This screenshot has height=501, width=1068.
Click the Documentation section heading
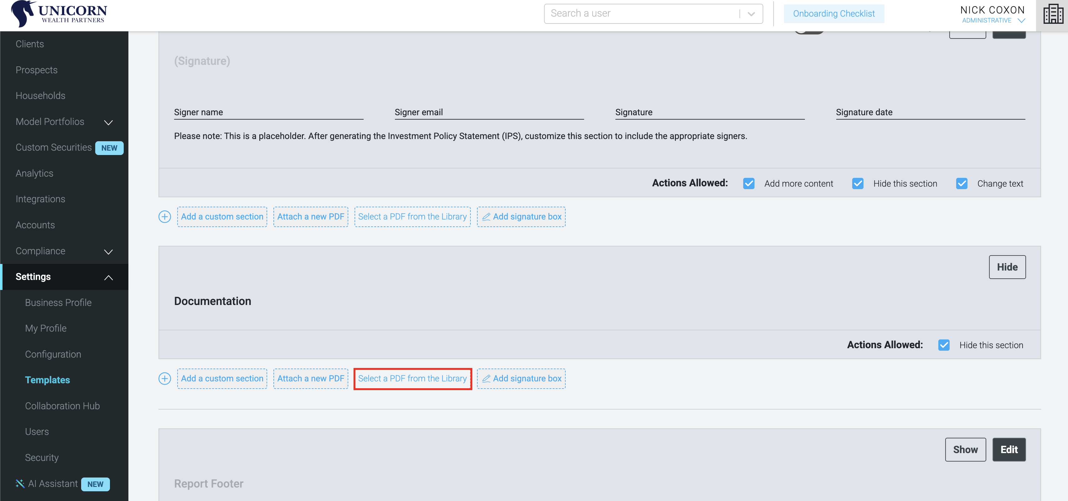(x=213, y=301)
